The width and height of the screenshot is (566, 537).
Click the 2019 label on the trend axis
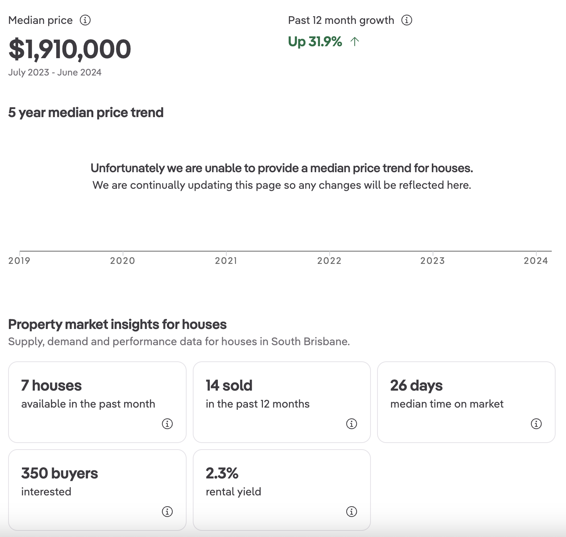pyautogui.click(x=19, y=261)
